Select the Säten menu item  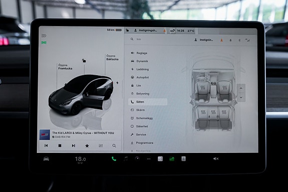(x=148, y=102)
